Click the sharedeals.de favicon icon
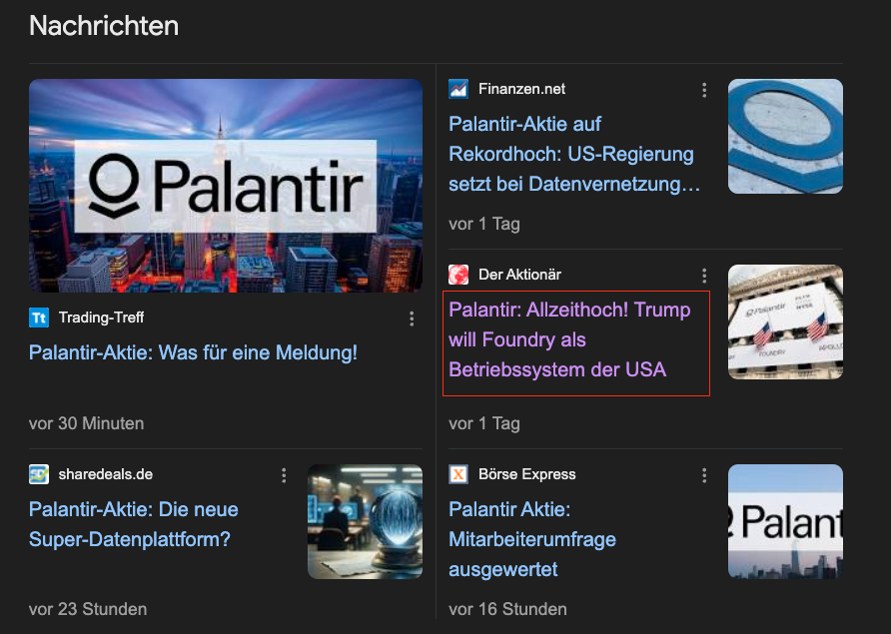891x634 pixels. click(39, 474)
